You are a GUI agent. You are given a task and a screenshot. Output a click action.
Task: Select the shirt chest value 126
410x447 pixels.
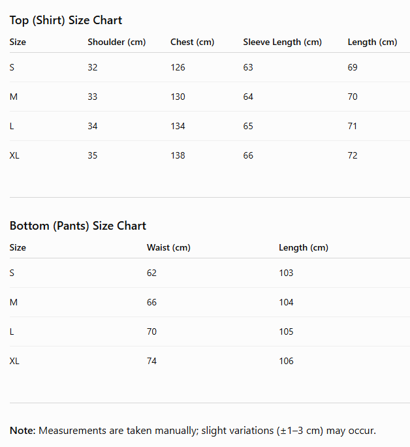point(178,68)
